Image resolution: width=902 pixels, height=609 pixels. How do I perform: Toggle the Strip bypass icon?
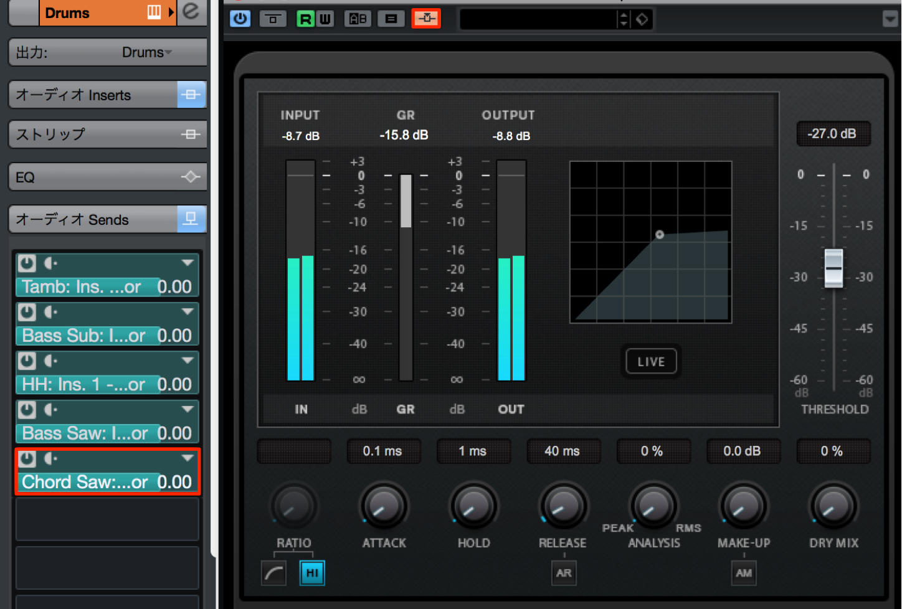click(x=191, y=134)
